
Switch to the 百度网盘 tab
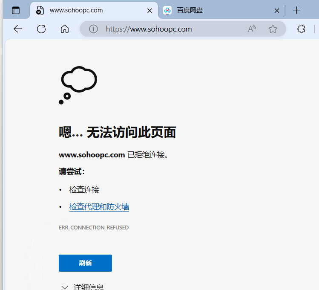point(221,10)
